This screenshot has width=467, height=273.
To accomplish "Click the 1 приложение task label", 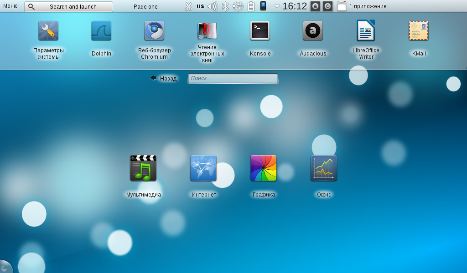I will 368,6.
